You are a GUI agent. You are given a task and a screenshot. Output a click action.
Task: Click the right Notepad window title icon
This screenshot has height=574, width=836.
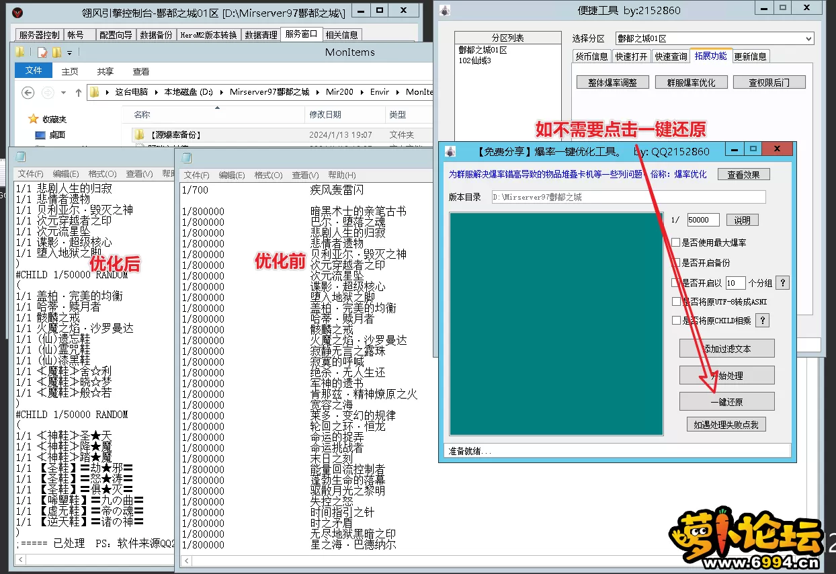186,158
